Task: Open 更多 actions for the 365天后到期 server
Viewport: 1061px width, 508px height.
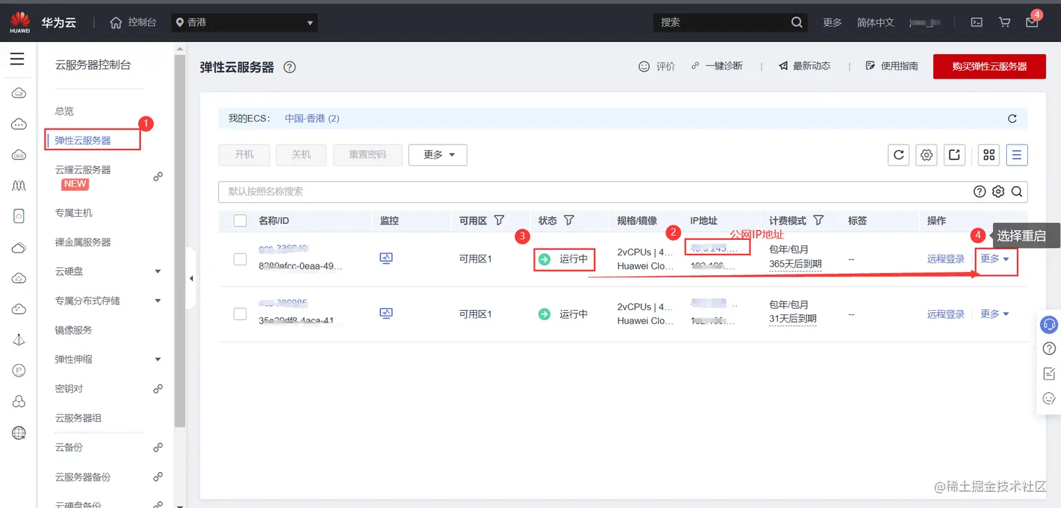Action: [x=995, y=259]
